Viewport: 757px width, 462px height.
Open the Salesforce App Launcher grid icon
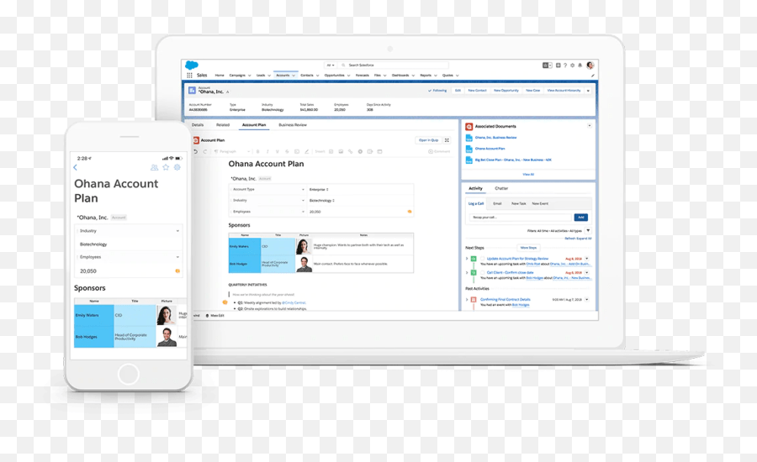click(189, 76)
